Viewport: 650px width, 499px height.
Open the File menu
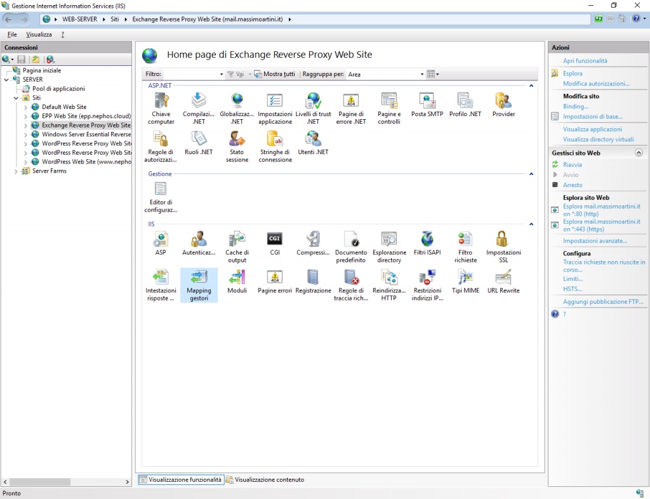tap(12, 34)
